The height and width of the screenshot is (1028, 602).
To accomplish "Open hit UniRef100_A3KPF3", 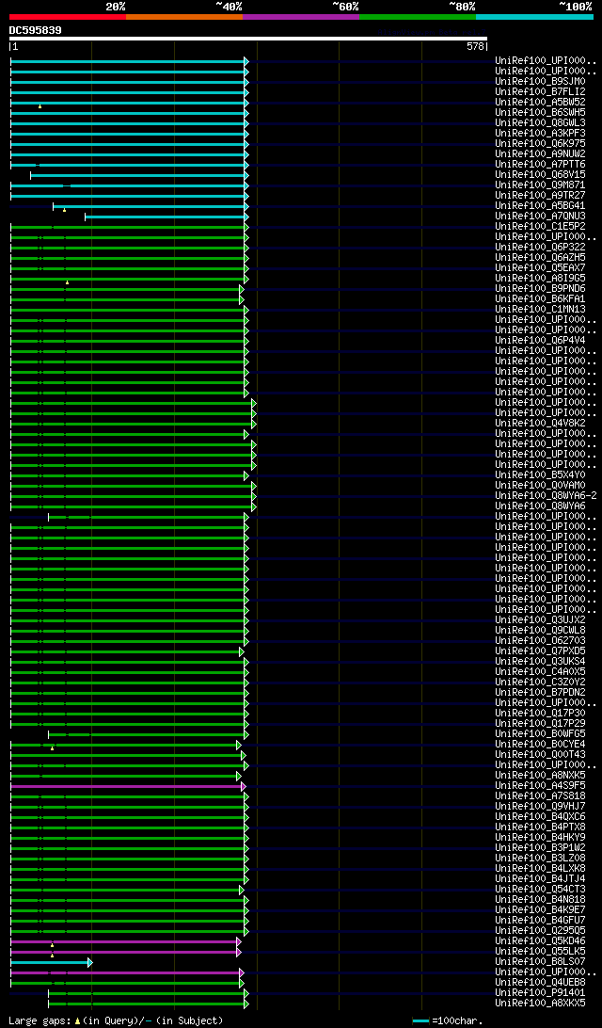I will point(541,133).
